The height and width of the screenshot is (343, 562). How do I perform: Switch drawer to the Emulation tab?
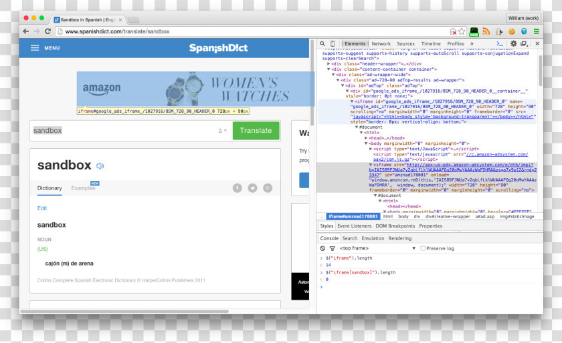tap(373, 238)
